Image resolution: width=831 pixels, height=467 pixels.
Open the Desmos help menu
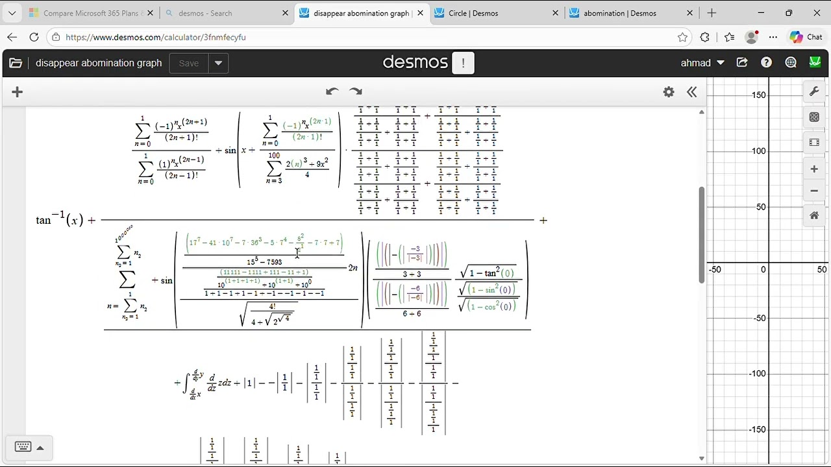click(767, 63)
